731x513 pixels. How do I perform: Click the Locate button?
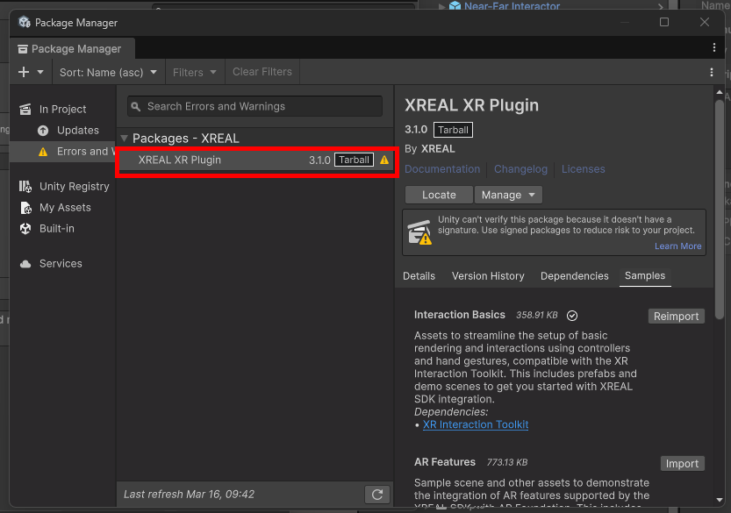pos(439,195)
